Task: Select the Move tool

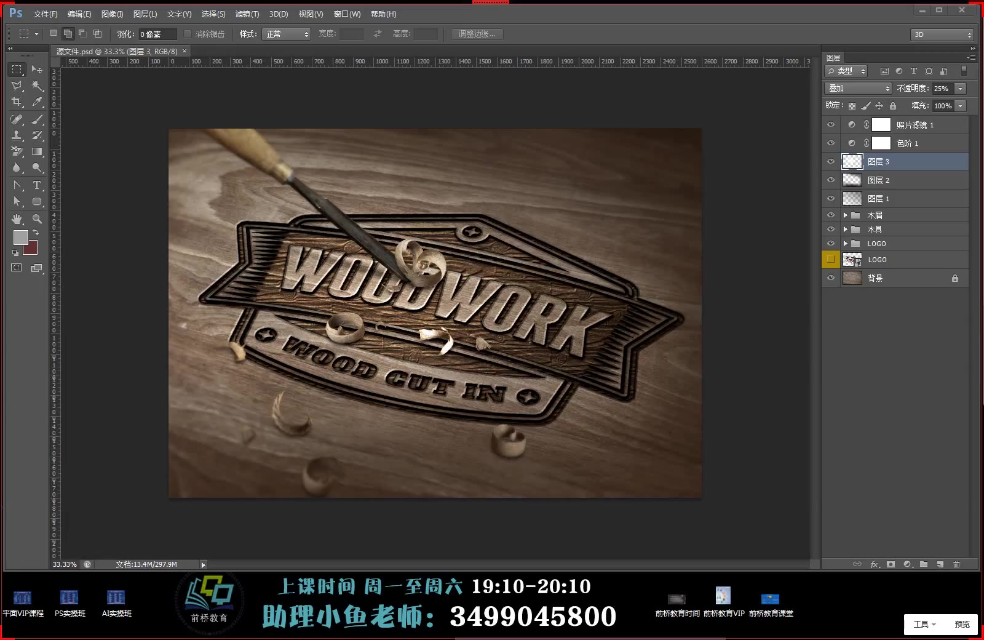Action: coord(37,69)
